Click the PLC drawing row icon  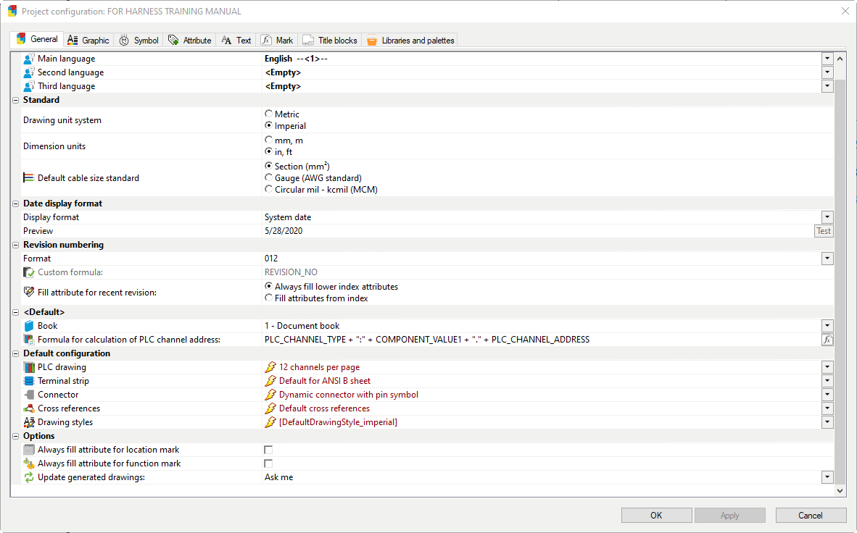(x=29, y=367)
